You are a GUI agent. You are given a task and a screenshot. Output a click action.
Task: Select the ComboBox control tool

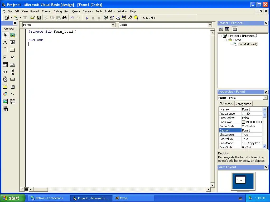[5, 65]
